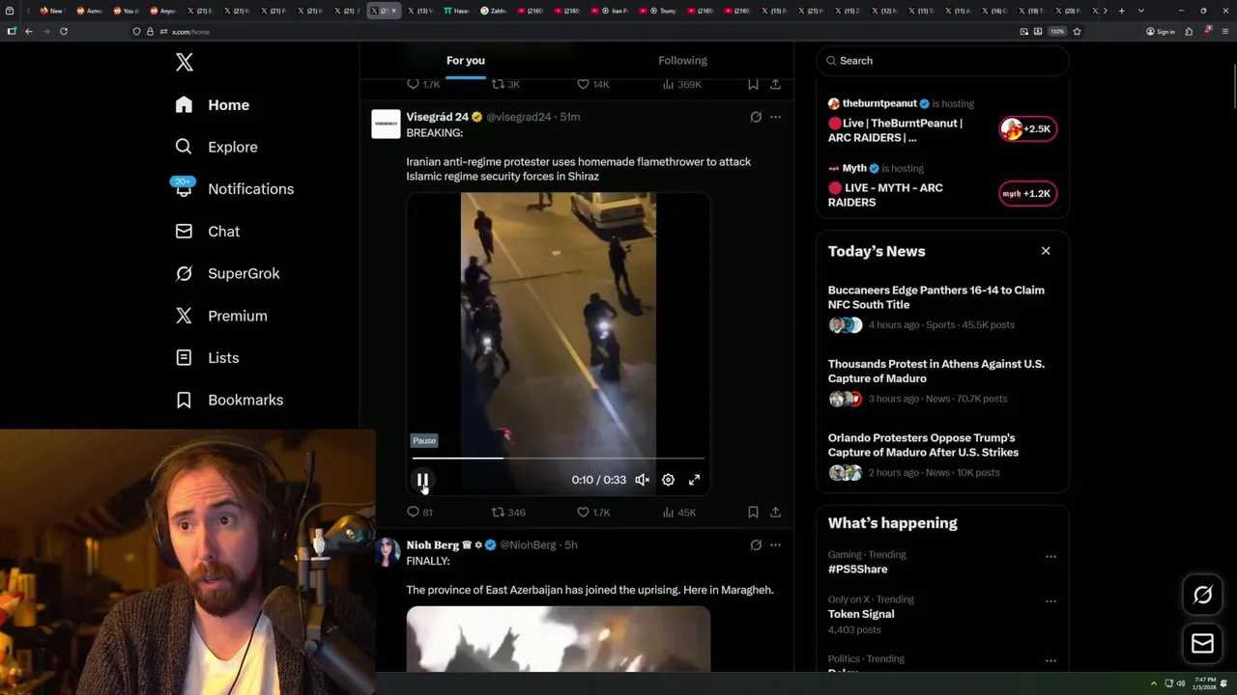Open a new browser tab

click(1121, 11)
